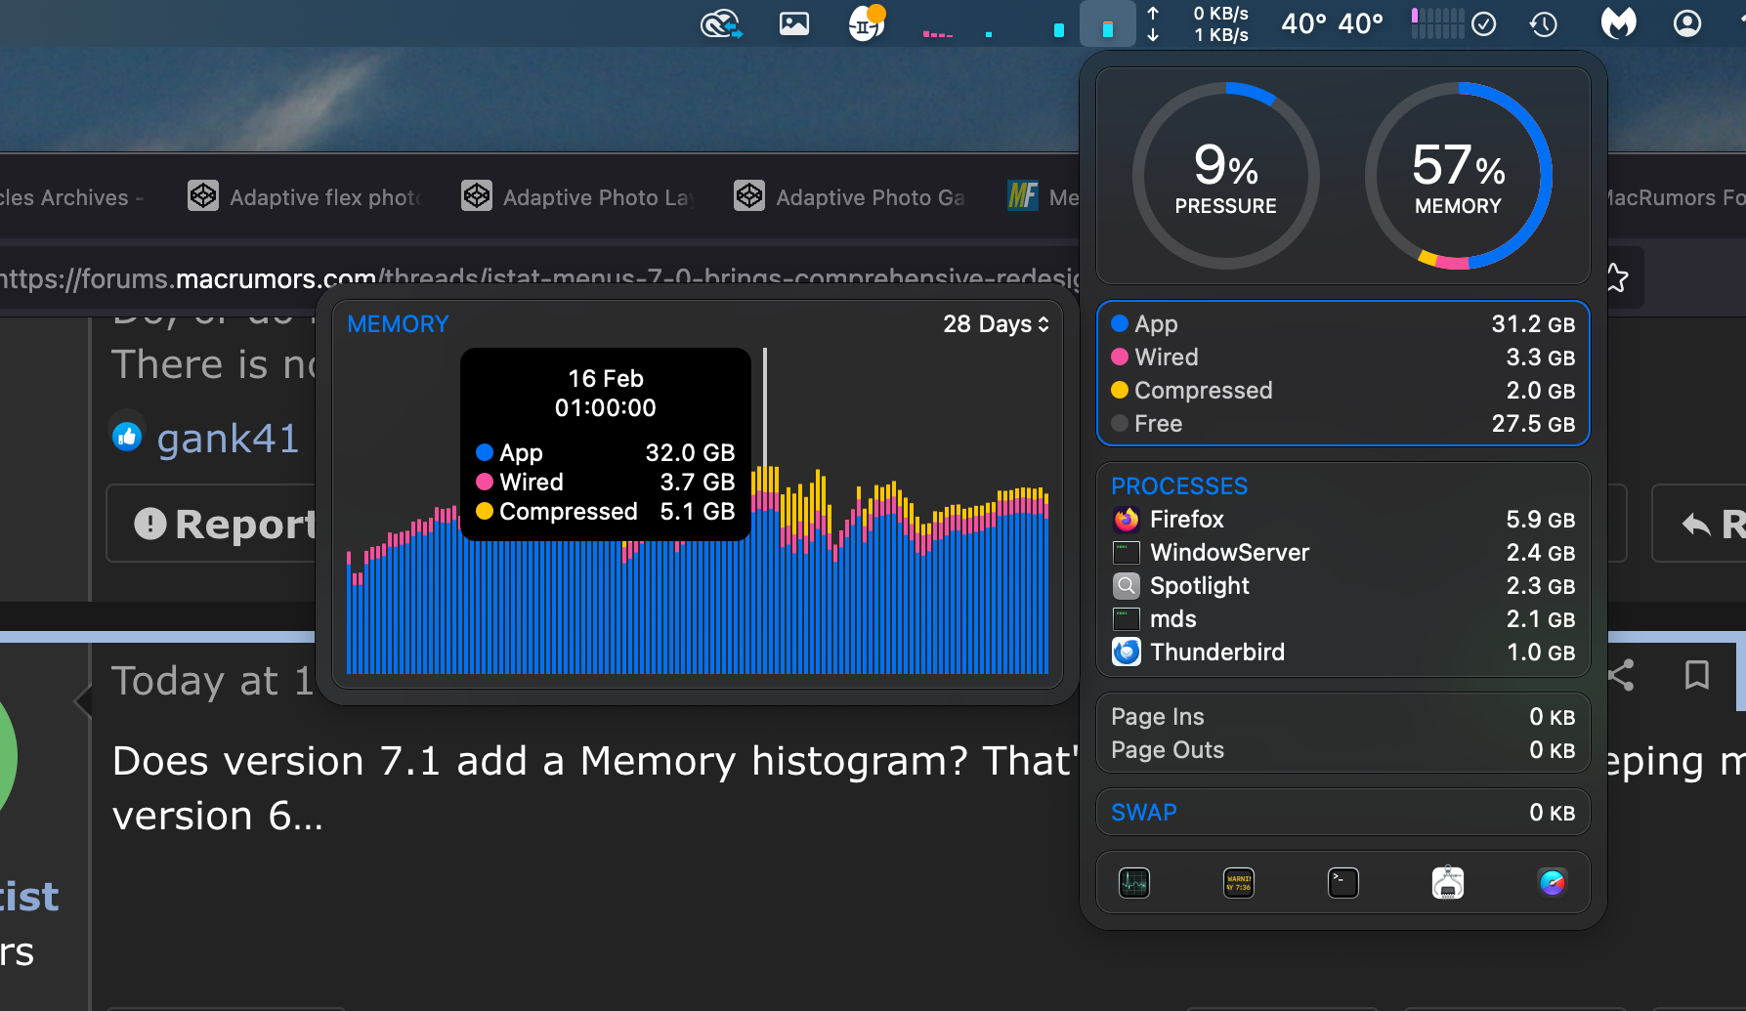The height and width of the screenshot is (1011, 1746).
Task: Click the Free 27.5 GB memory row
Action: [1343, 424]
